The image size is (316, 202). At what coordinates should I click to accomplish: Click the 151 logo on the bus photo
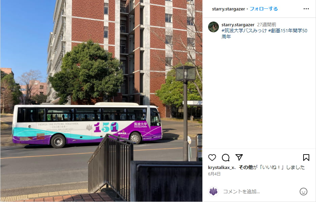pyautogui.click(x=106, y=127)
